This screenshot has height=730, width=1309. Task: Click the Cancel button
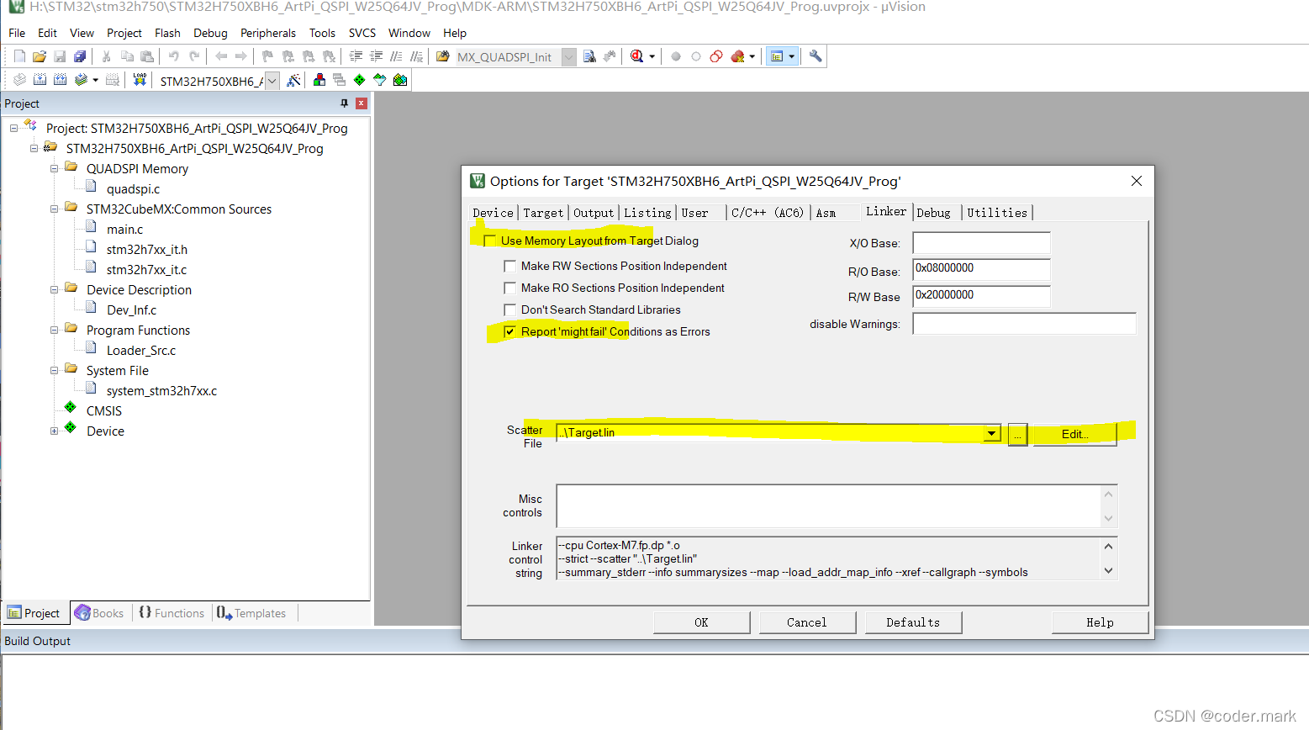coord(807,622)
